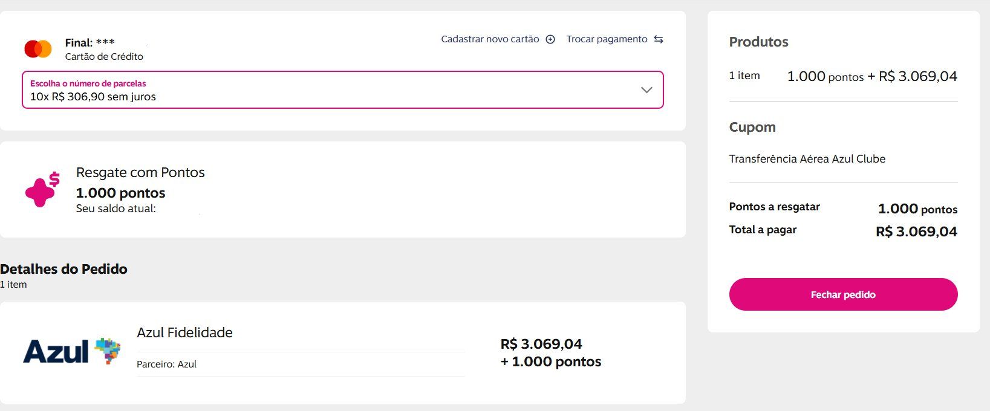
Task: Click the Total a pagar amount
Action: coord(916,231)
